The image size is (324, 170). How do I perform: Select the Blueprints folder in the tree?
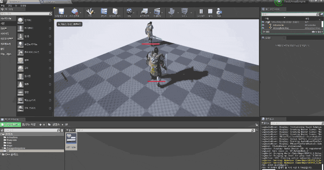pyautogui.click(x=12, y=140)
